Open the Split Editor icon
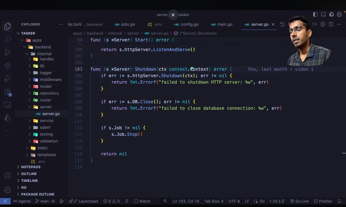 pyautogui.click(x=331, y=24)
